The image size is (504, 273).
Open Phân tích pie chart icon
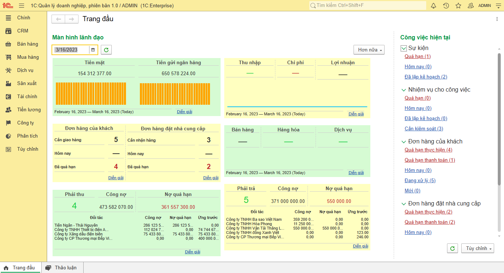pyautogui.click(x=8, y=136)
